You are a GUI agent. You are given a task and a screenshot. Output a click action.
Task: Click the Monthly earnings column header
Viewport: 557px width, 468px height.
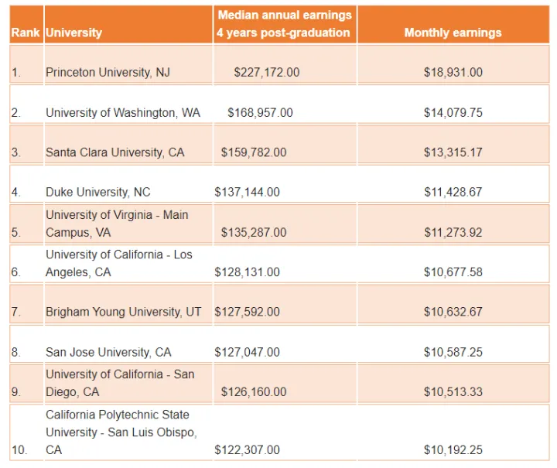[453, 33]
